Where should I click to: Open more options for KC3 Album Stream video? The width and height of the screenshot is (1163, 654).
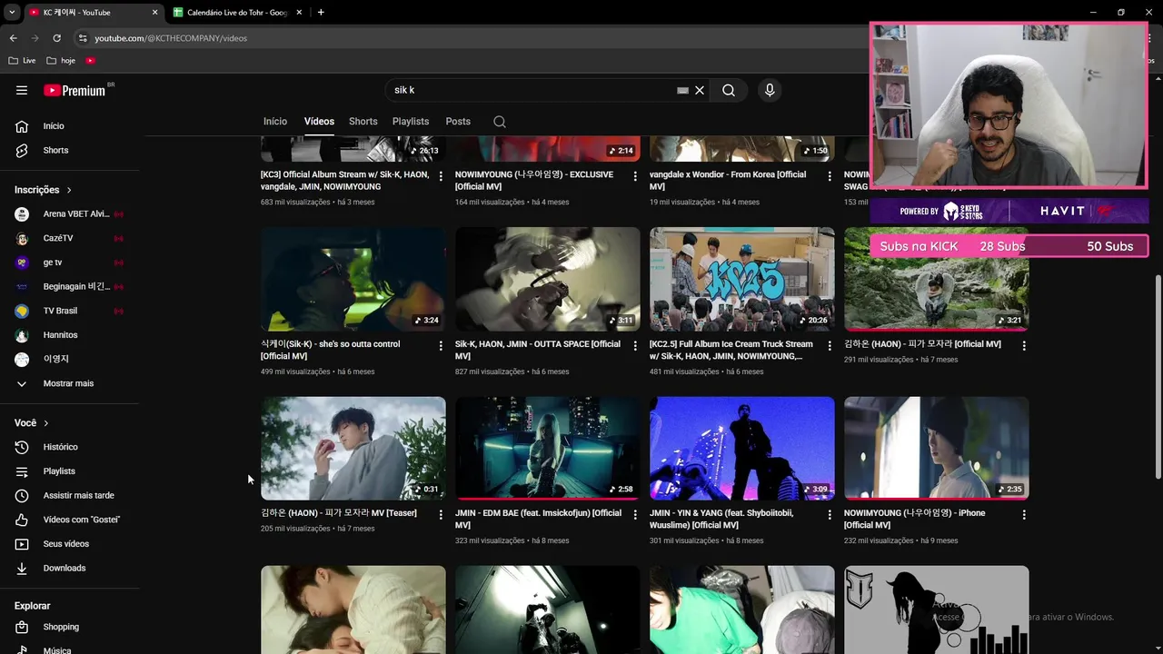(x=441, y=176)
